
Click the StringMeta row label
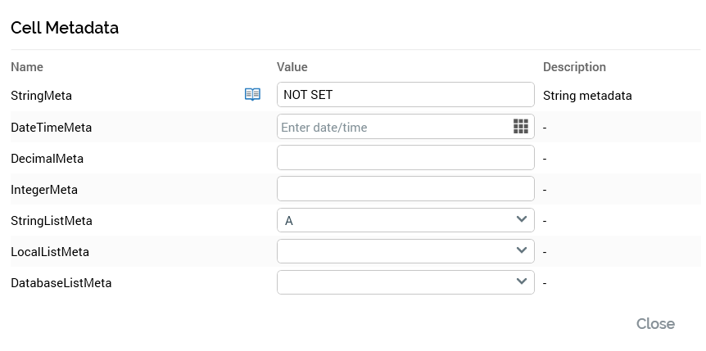[x=41, y=96]
